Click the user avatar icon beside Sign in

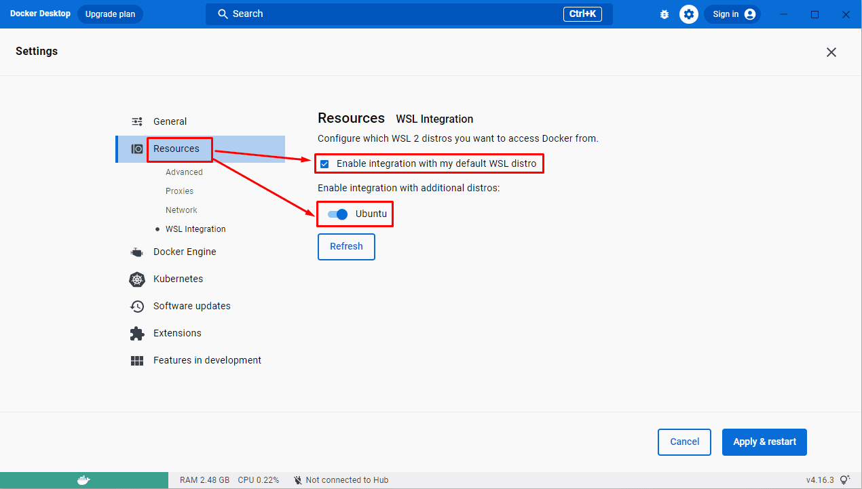point(750,14)
